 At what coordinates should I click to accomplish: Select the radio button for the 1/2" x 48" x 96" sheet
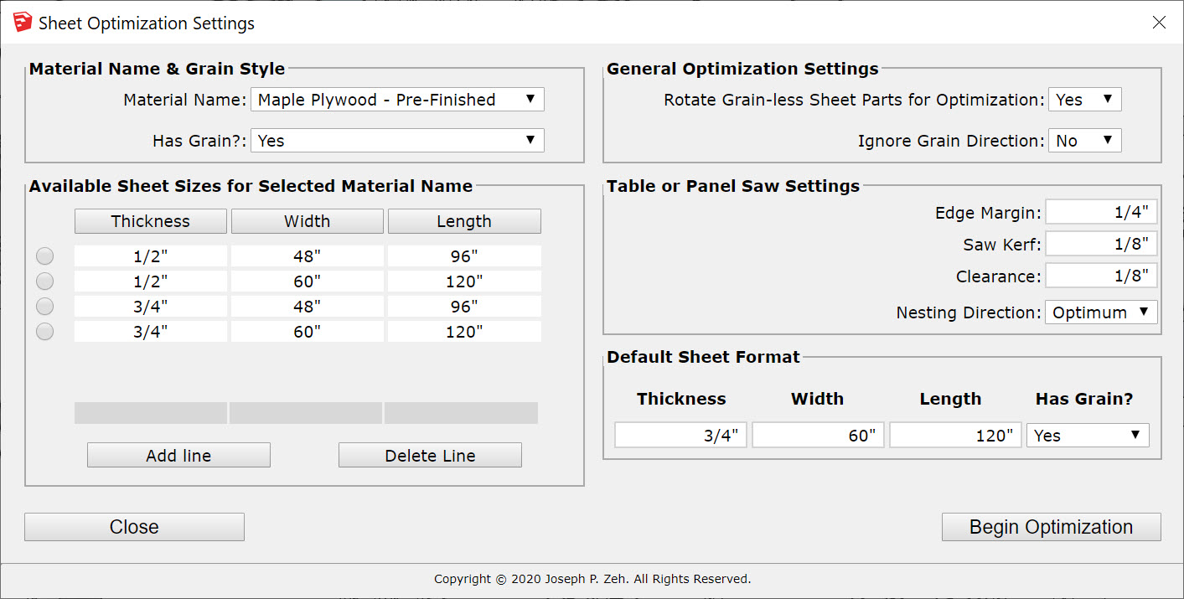pos(44,256)
